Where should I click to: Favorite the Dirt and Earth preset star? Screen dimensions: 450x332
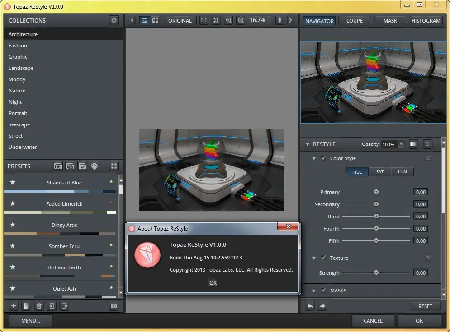click(13, 267)
